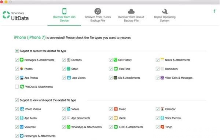220x140 pixels.
Task: Switch to Recover from iCloud Backup File tab
Action: pyautogui.click(x=131, y=15)
